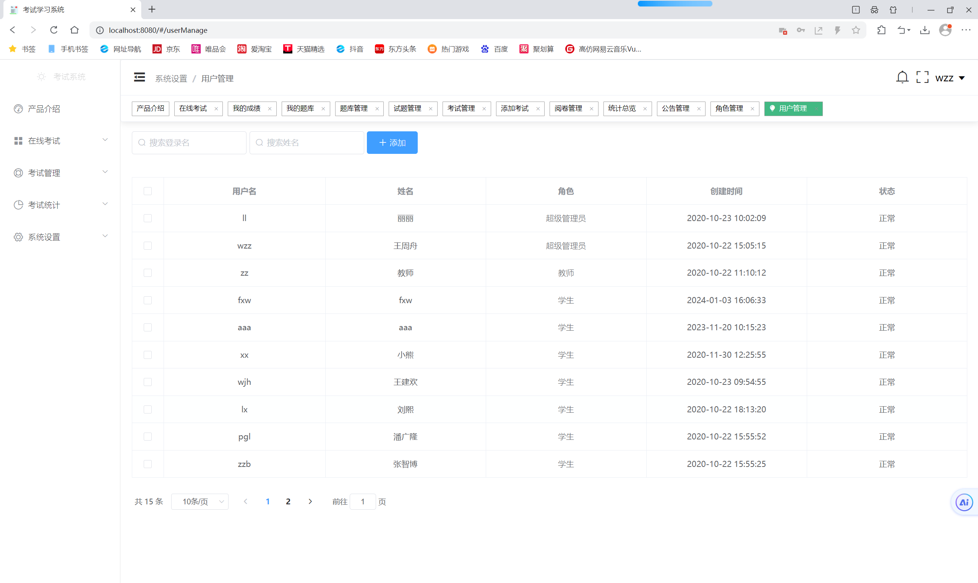Screen dimensions: 978x583
Task: Click the blue 添加 button
Action: click(x=392, y=143)
